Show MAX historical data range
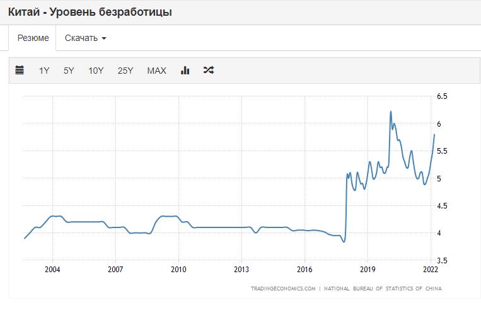This screenshot has width=481, height=315. 156,71
